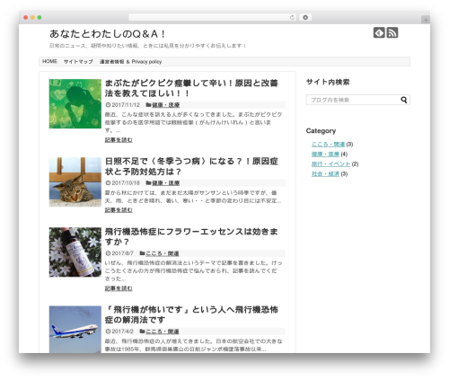The width and height of the screenshot is (449, 380).
Task: Click the green silhouette thumbnail image
Action: click(x=75, y=103)
